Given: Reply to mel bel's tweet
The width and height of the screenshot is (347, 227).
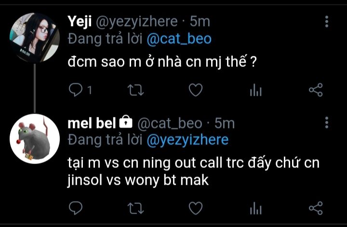Looking at the screenshot, I should point(76,208).
